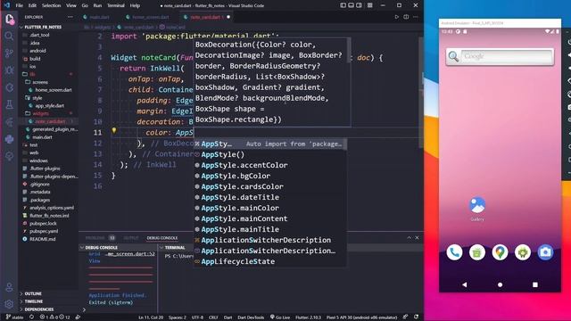The image size is (571, 321).
Task: Switch to the PROBLEMS panel tab
Action: coord(95,238)
